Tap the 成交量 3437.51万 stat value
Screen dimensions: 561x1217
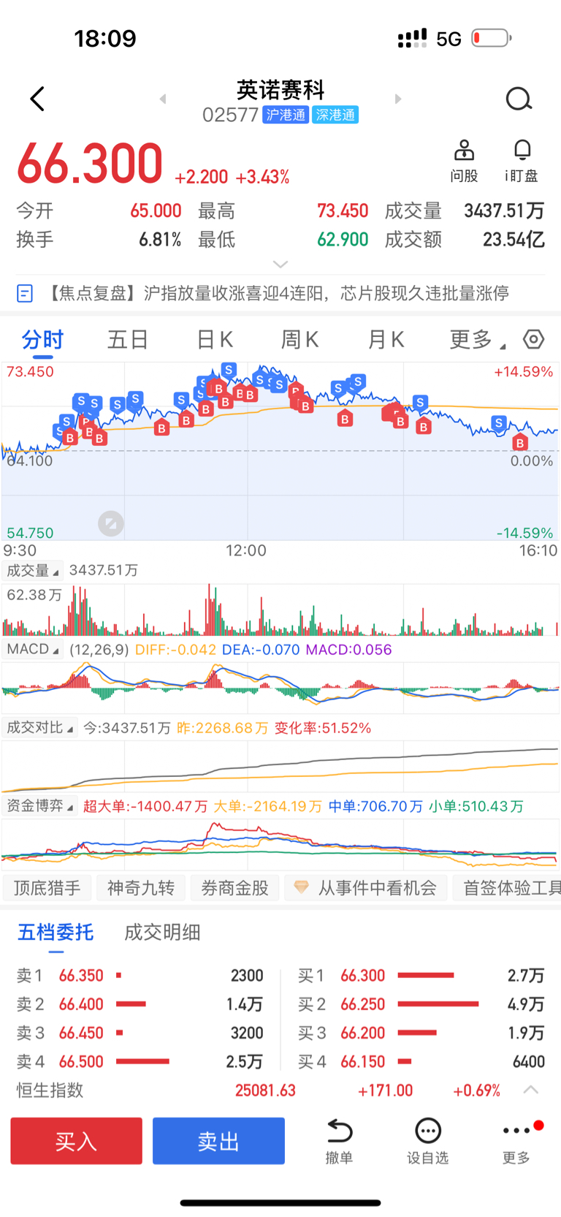coord(504,211)
